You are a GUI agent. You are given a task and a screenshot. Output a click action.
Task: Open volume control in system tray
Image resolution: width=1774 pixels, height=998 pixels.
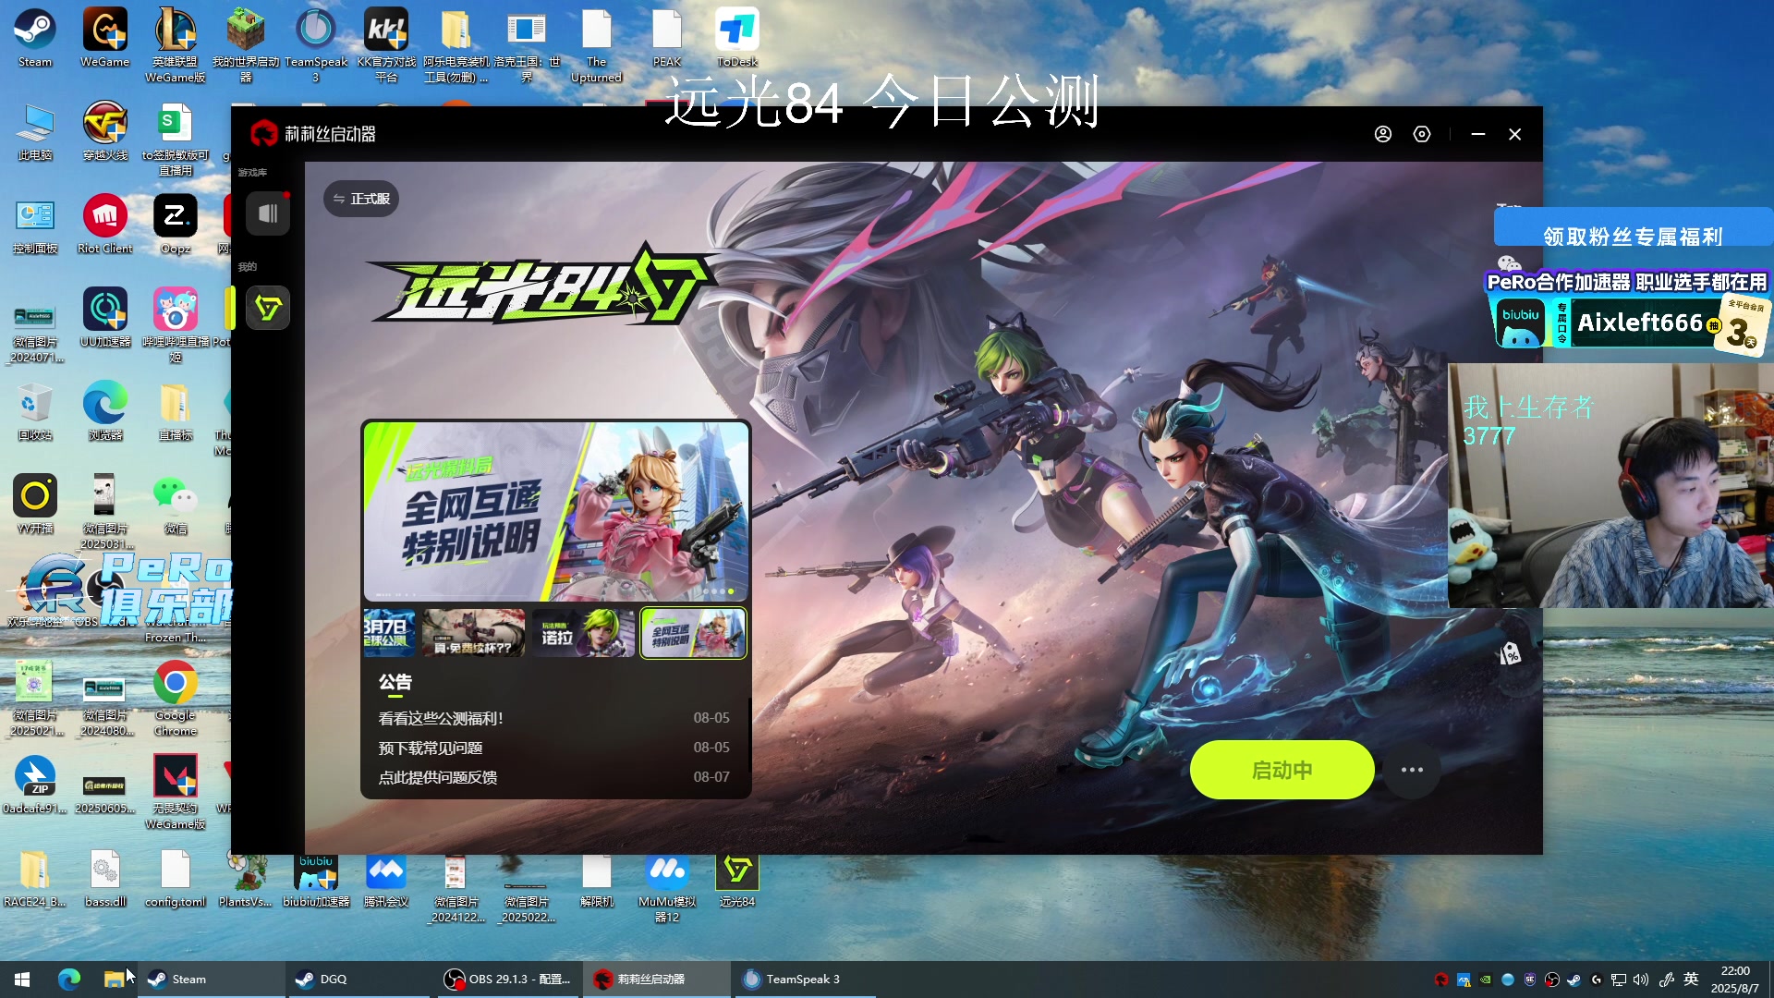click(1641, 980)
